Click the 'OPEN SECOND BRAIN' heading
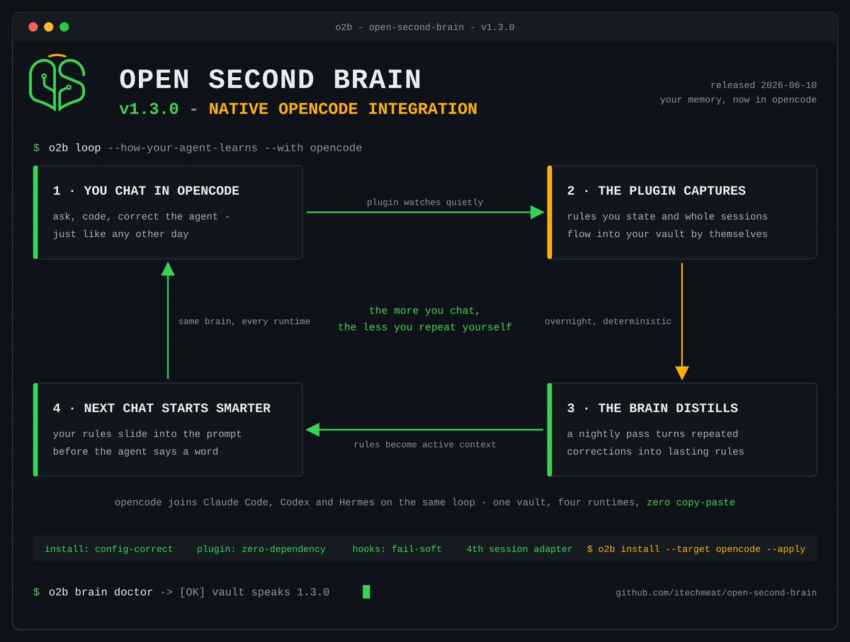This screenshot has width=850, height=642. tap(271, 80)
